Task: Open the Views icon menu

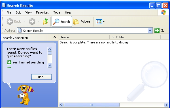Action: [100, 21]
